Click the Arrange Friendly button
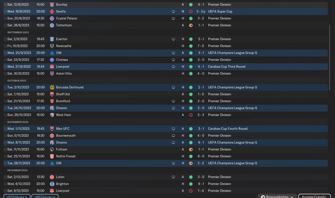The width and height of the screenshot is (335, 198). coord(314,196)
